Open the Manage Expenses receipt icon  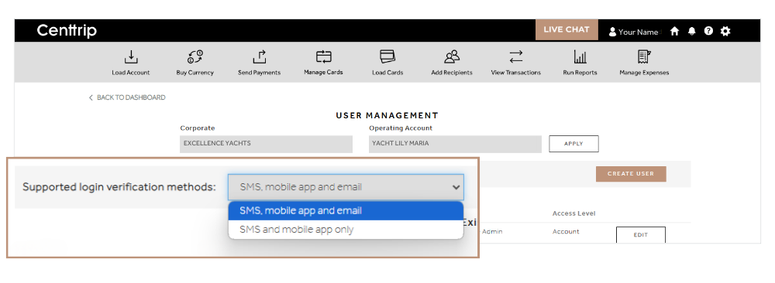(x=643, y=56)
